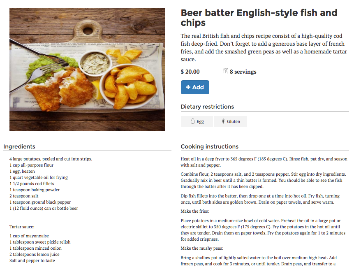Click the Cooking instructions heading
This screenshot has height=267, width=354.
click(210, 146)
